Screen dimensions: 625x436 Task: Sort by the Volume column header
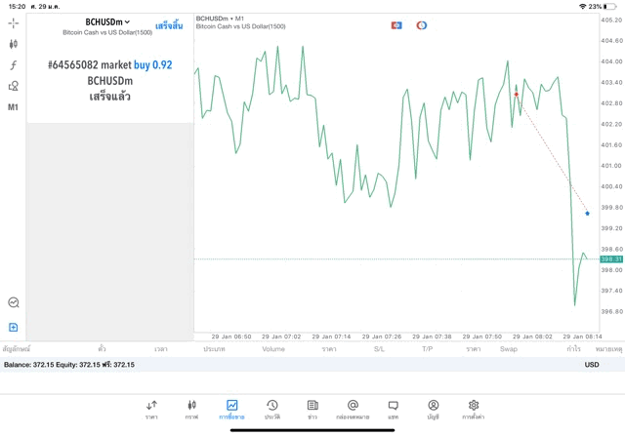(273, 349)
